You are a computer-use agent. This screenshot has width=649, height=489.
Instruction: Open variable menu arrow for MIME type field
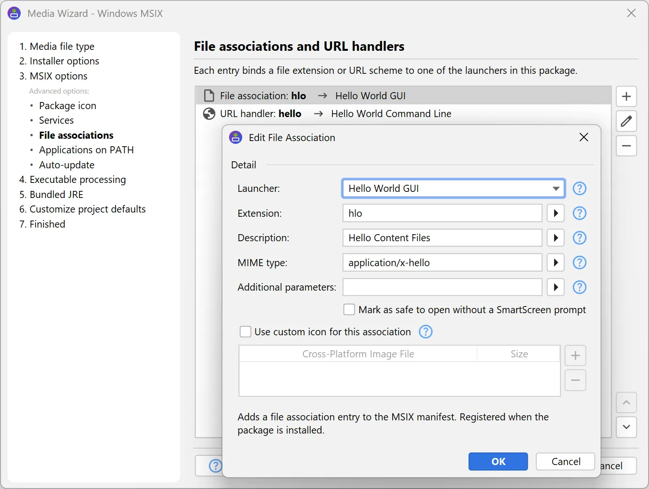pos(555,262)
